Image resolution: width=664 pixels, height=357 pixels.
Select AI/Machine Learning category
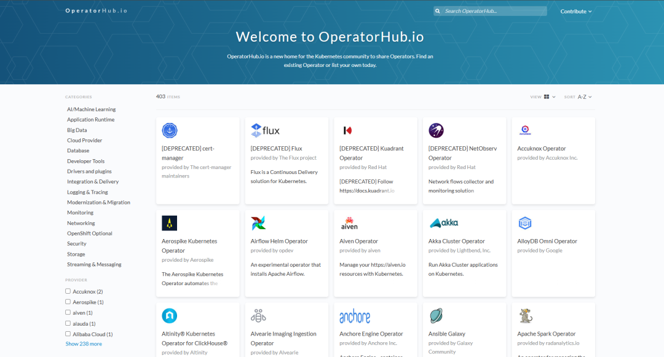91,109
